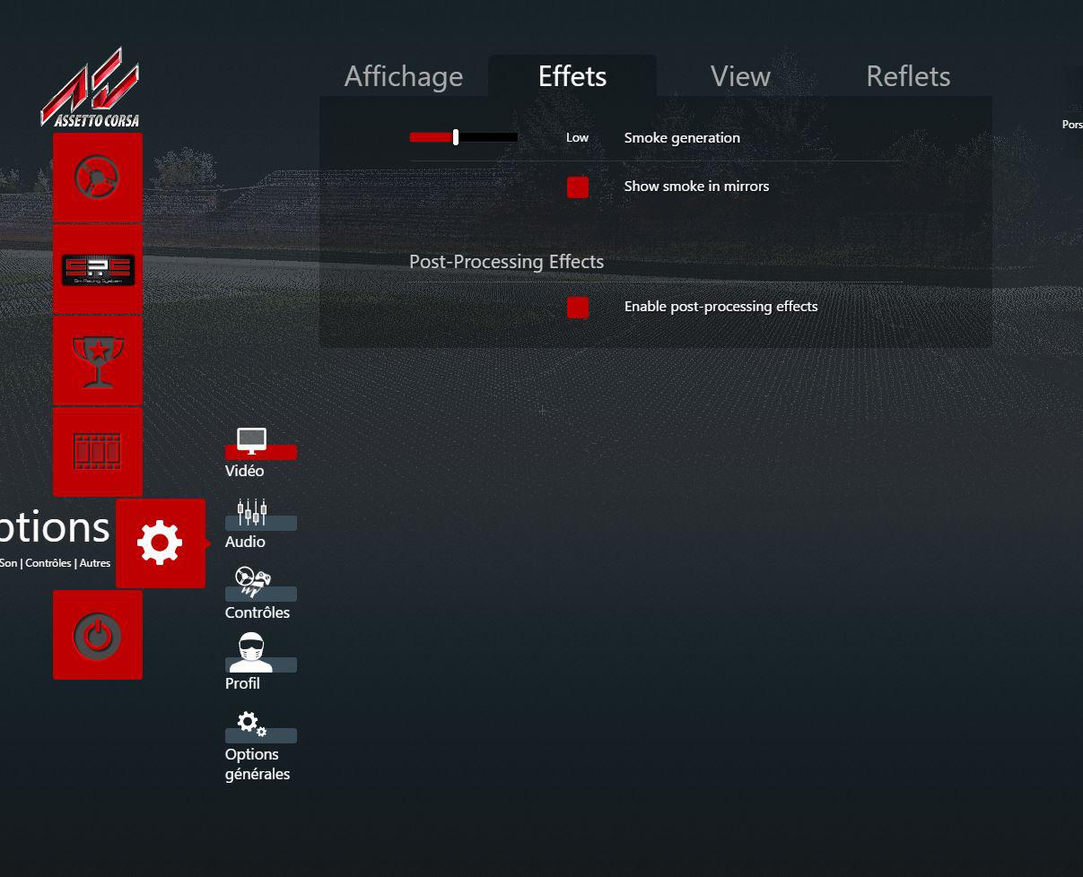
Task: Click the gear Options tile
Action: tap(161, 543)
